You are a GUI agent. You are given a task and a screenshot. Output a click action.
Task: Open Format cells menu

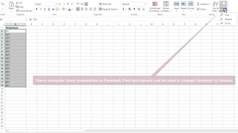coord(191,7)
